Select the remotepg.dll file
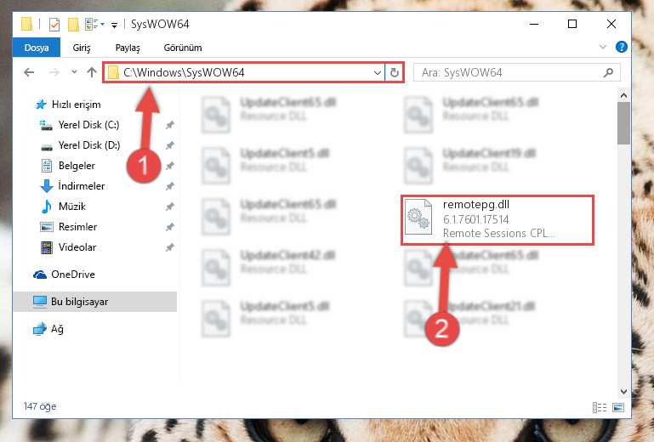The height and width of the screenshot is (442, 654). click(x=498, y=220)
